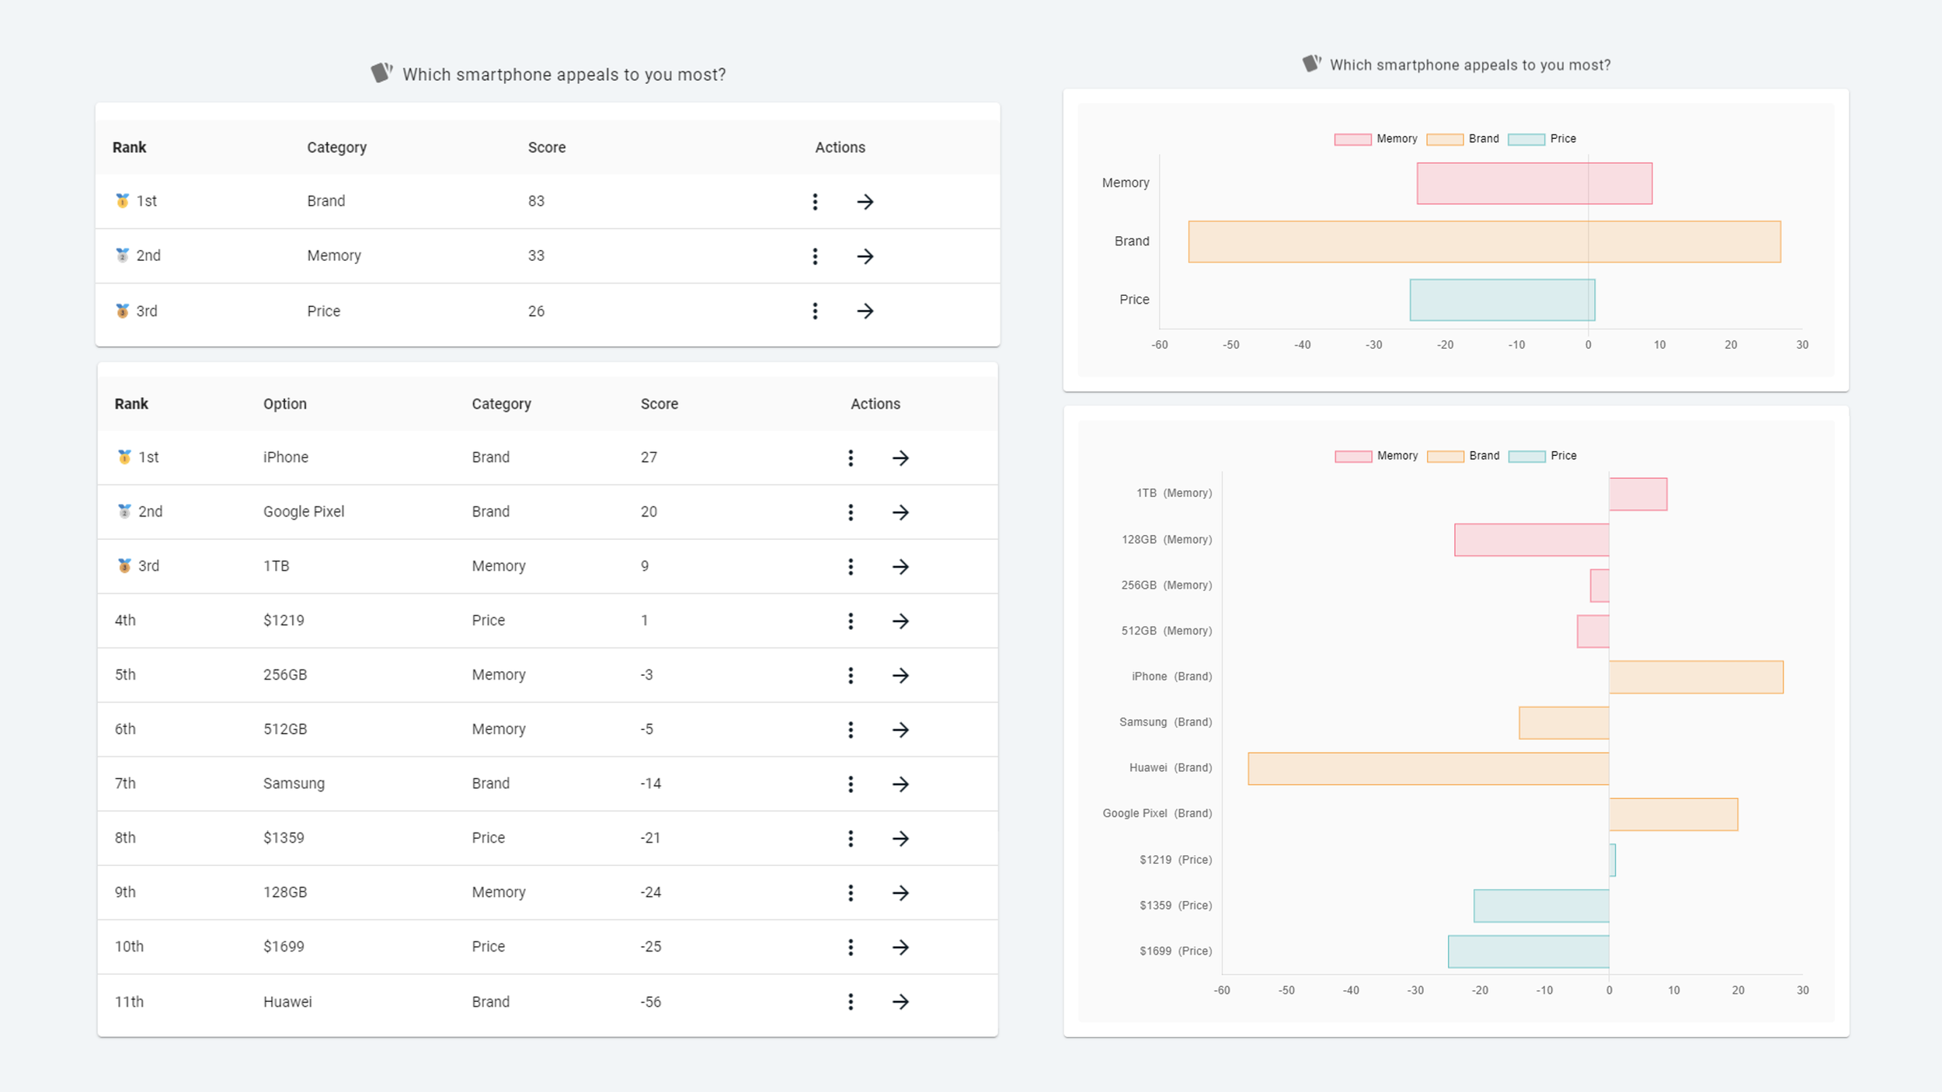Click the $1699 (Price) bar in options chart
Viewport: 1942px width, 1092px height.
coord(1529,951)
